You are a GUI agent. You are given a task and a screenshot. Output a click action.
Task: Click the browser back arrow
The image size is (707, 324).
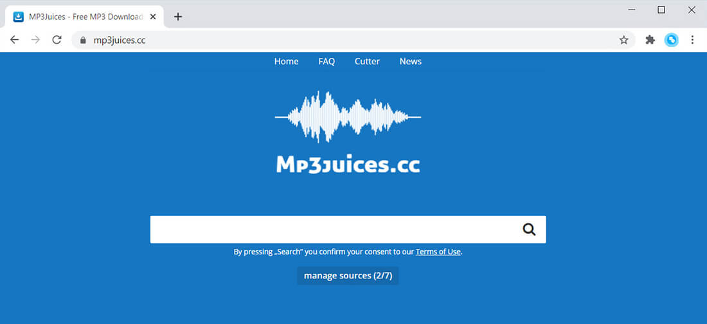pos(14,40)
